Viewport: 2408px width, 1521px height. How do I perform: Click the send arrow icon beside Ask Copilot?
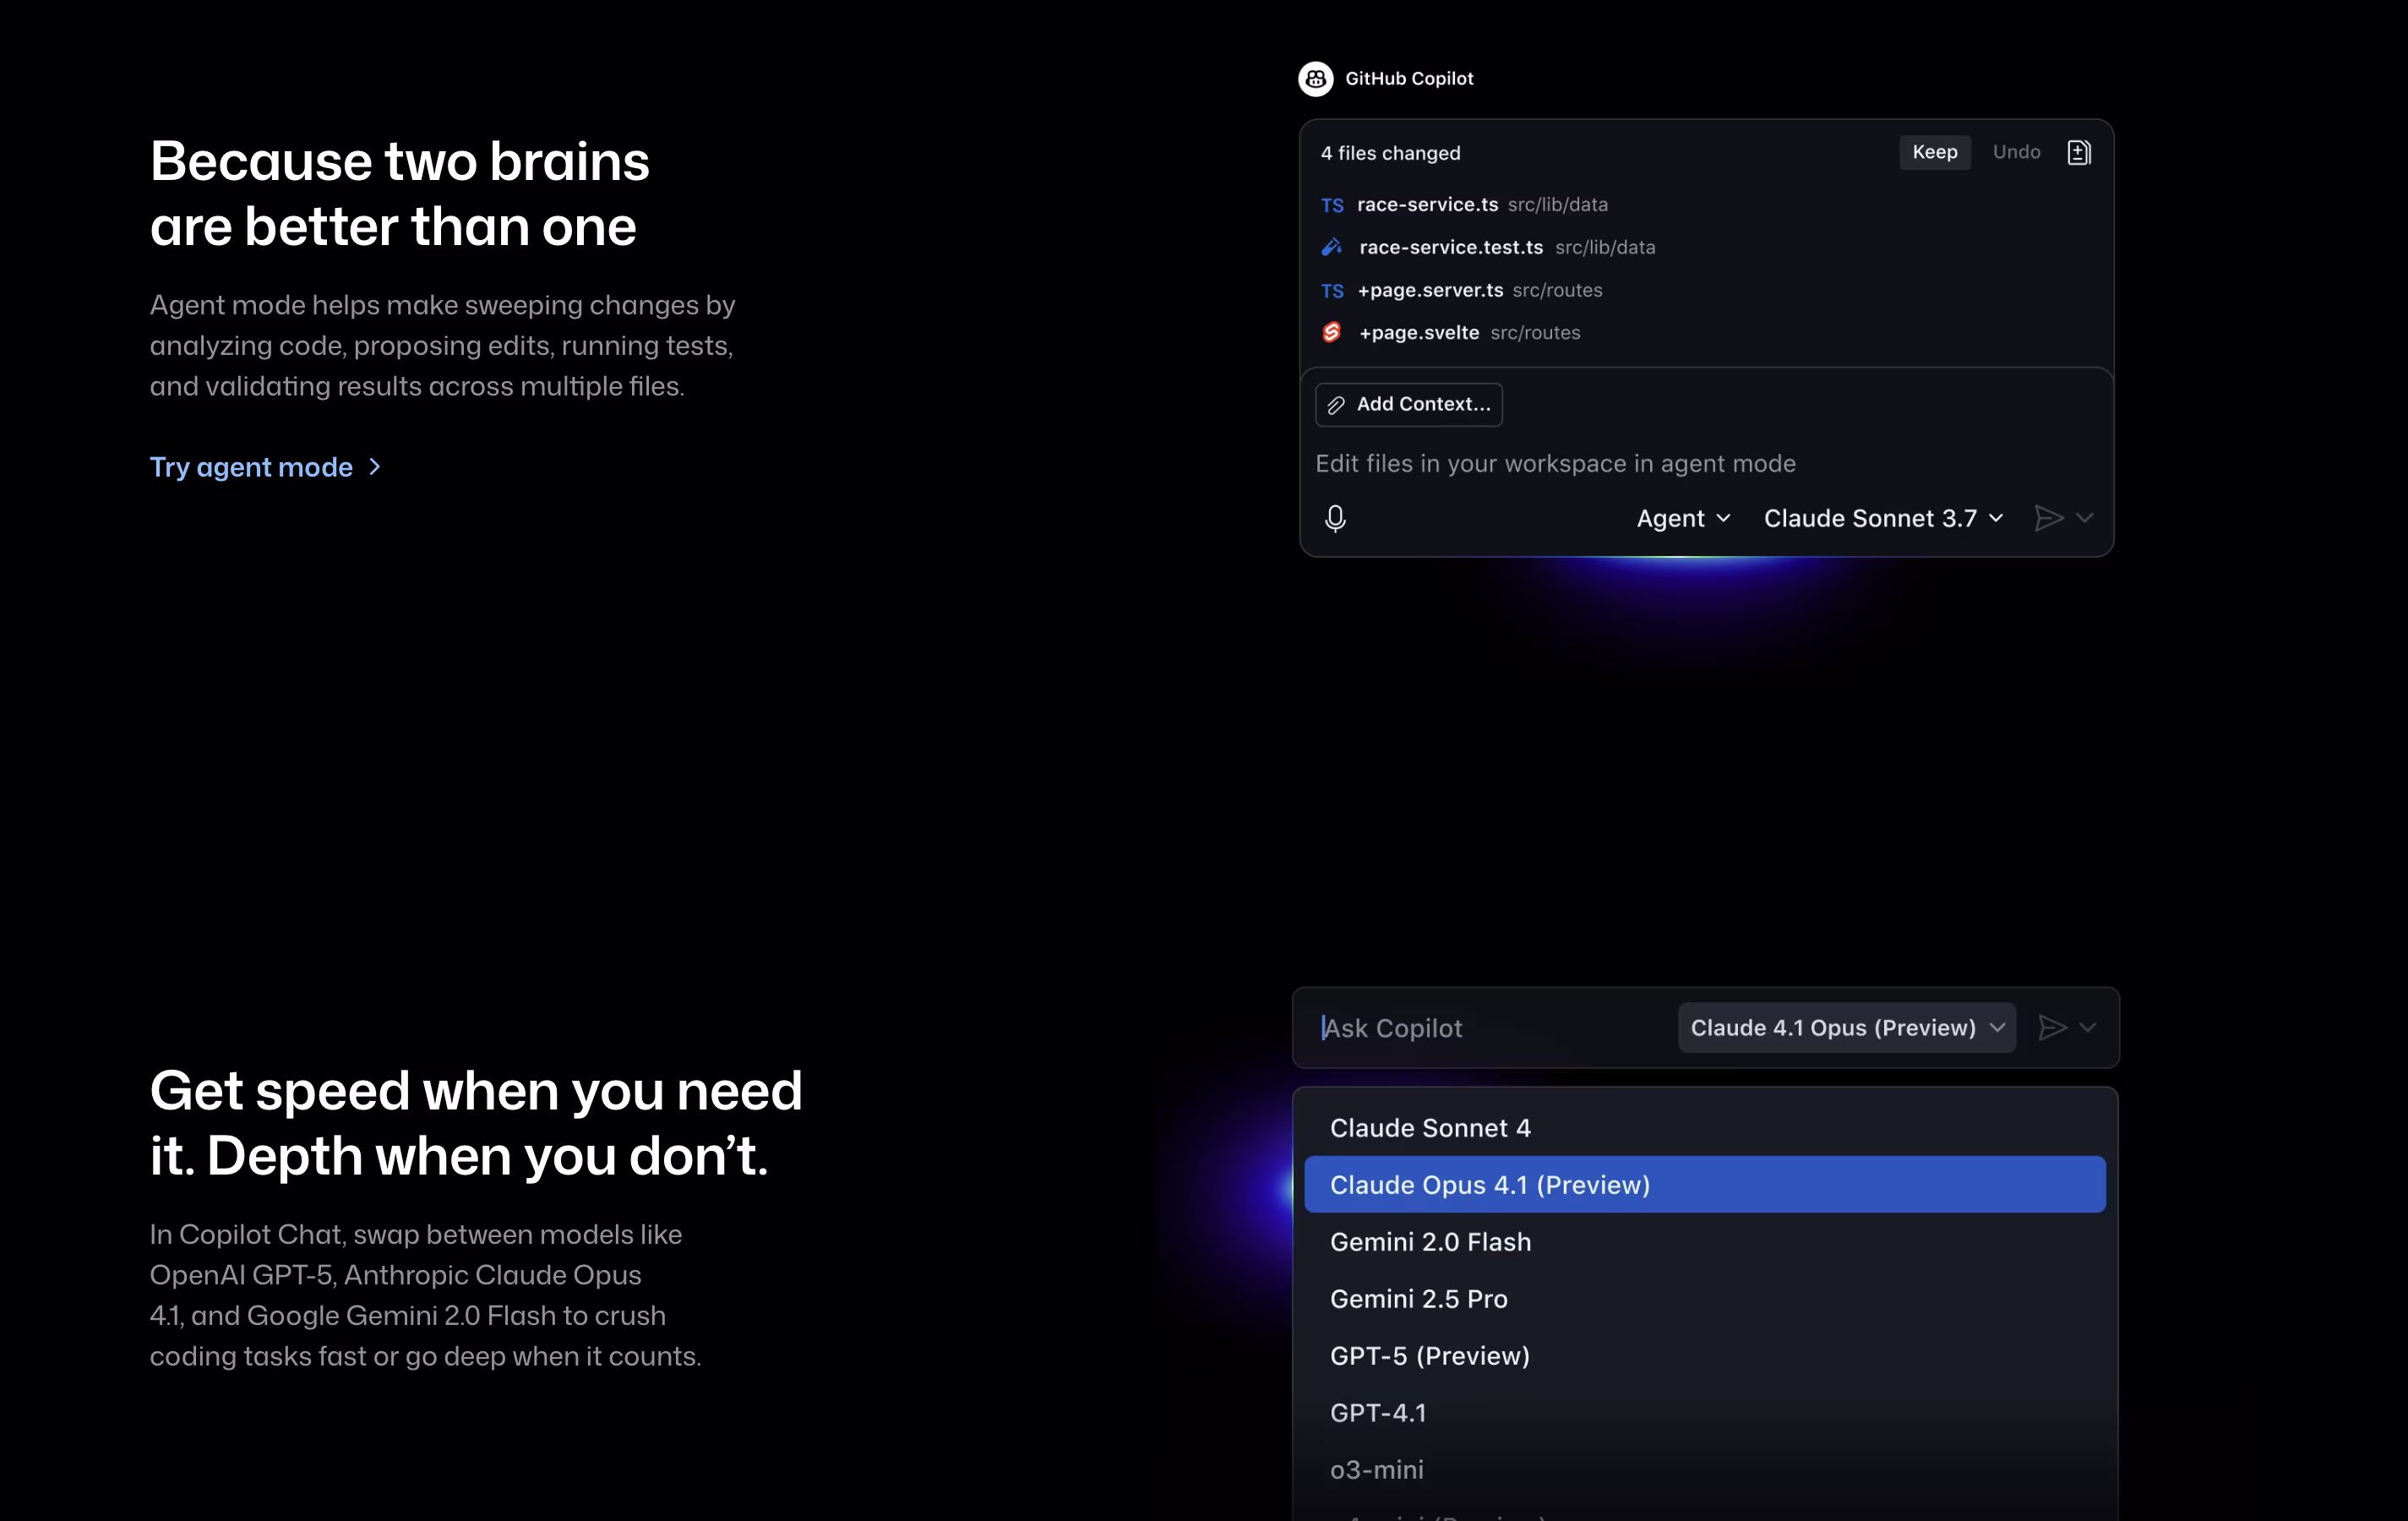[x=2052, y=1028]
